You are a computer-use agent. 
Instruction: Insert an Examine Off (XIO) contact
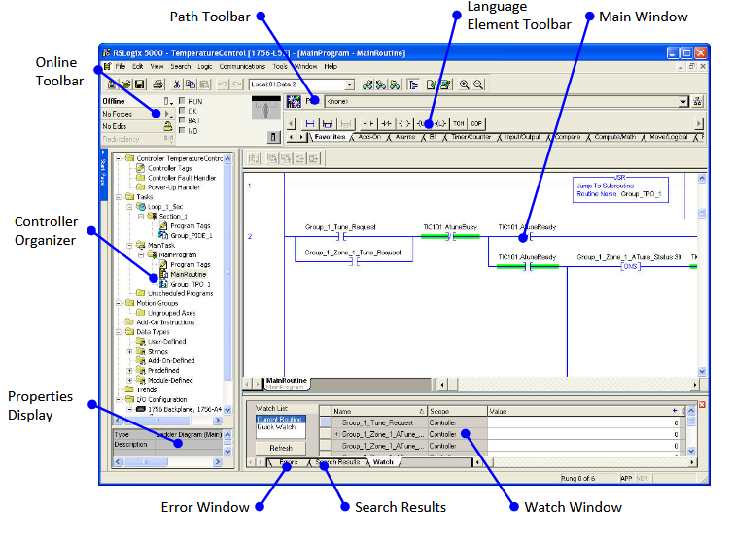[386, 124]
